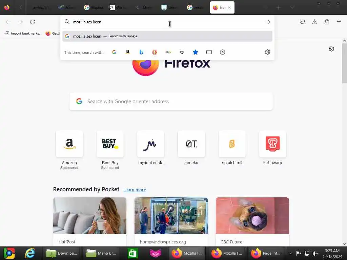Search history using the clock icon
Viewport: 347px width, 260px height.
pos(222,52)
